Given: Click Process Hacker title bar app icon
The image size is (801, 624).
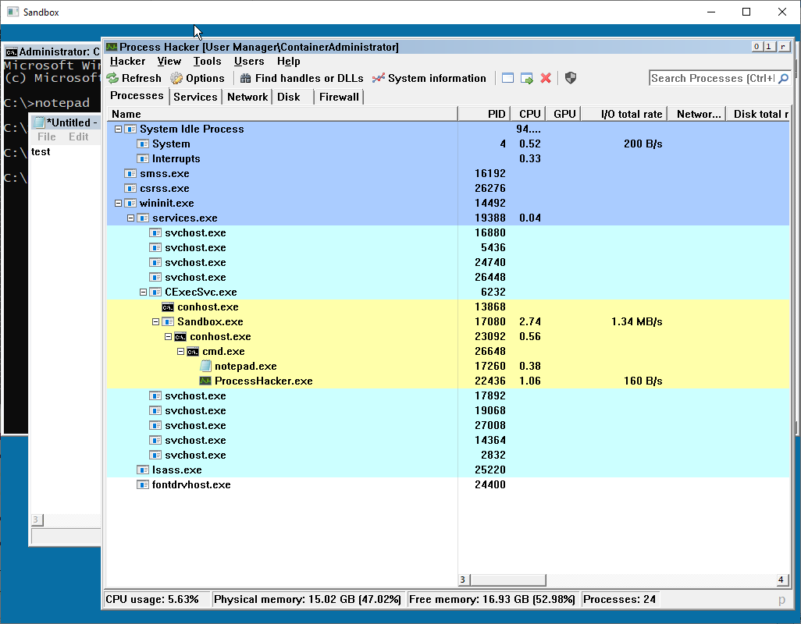Looking at the screenshot, I should pyautogui.click(x=112, y=47).
